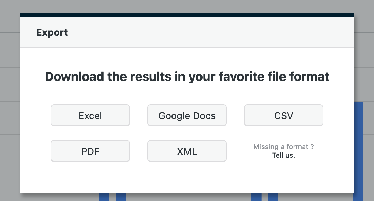Viewport: 374px width, 201px height.
Task: Download the results as CSV
Action: (x=284, y=115)
